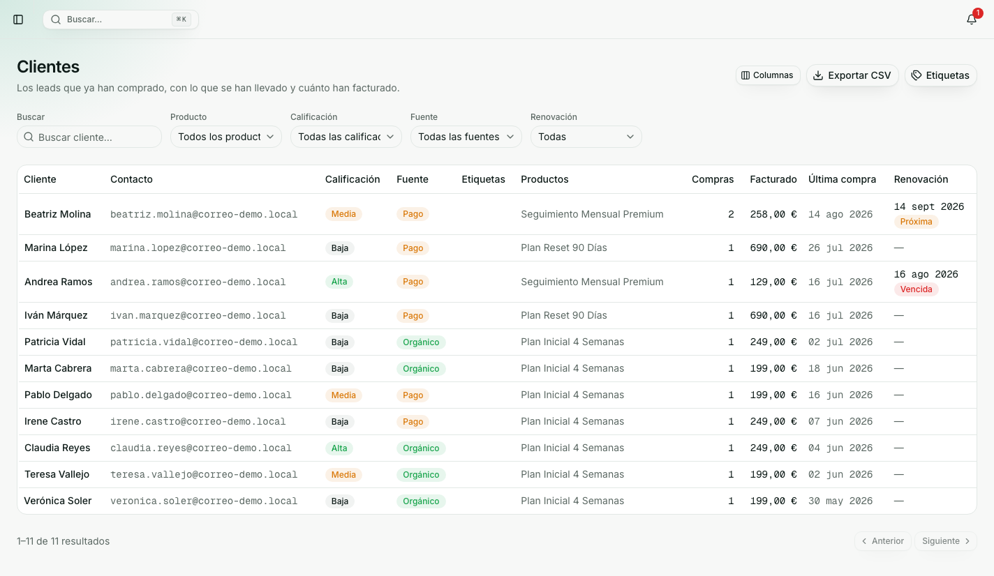Open client Teresa Vallejo

[57, 474]
